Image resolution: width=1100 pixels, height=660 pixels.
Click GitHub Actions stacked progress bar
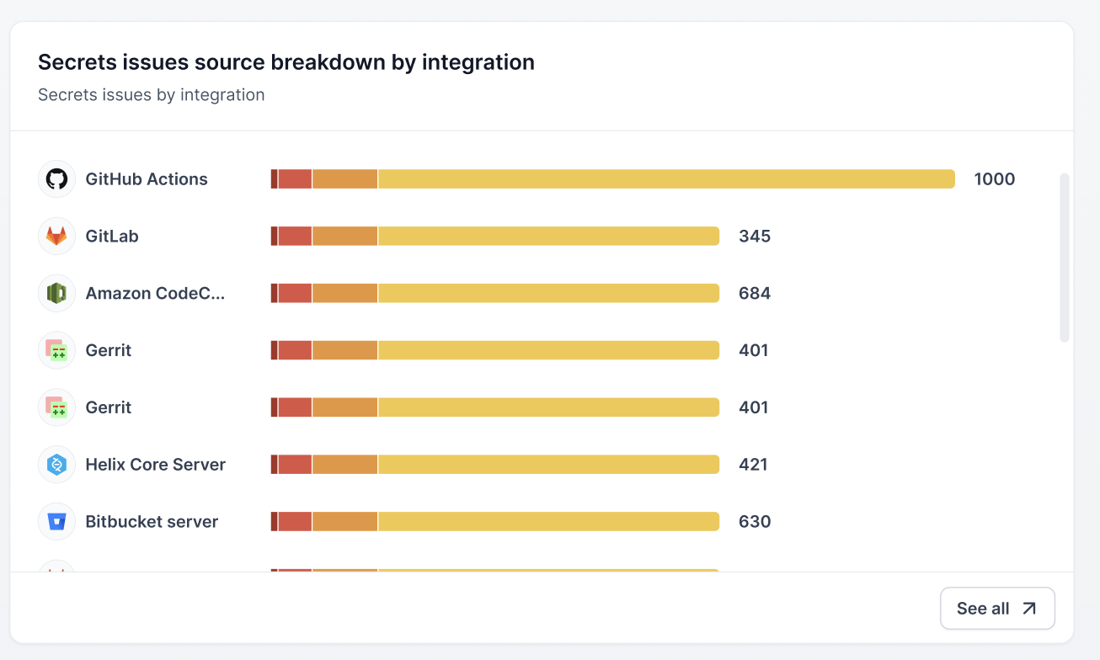click(x=612, y=178)
